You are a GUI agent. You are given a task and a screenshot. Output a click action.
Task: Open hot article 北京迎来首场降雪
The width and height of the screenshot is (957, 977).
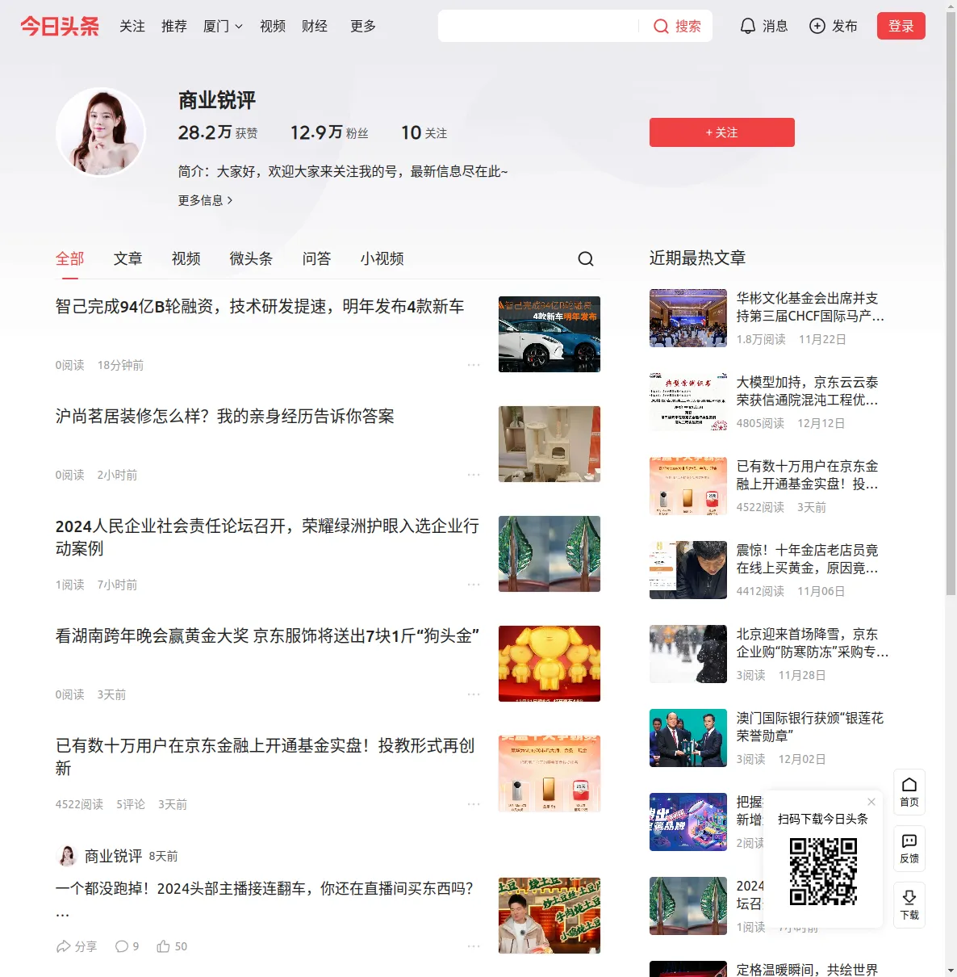pyautogui.click(x=813, y=643)
